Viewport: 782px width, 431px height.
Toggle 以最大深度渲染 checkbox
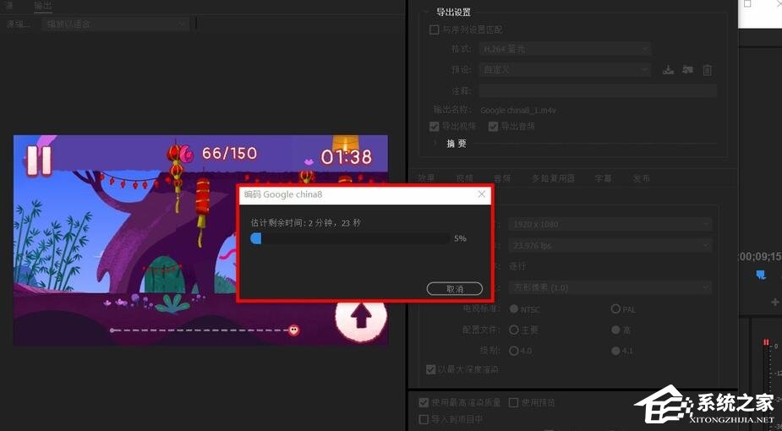430,369
